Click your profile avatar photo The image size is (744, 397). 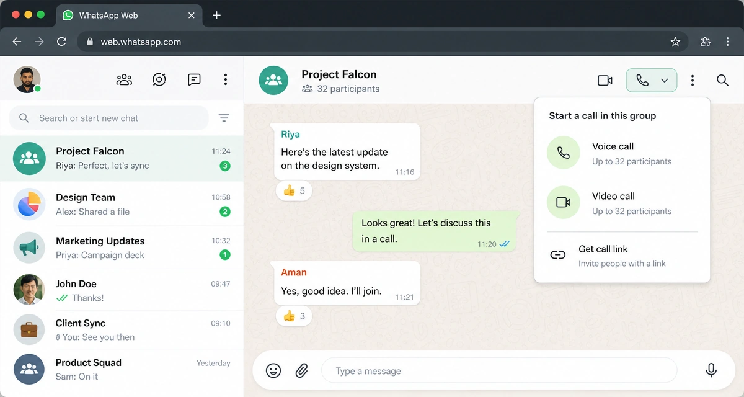pyautogui.click(x=27, y=79)
